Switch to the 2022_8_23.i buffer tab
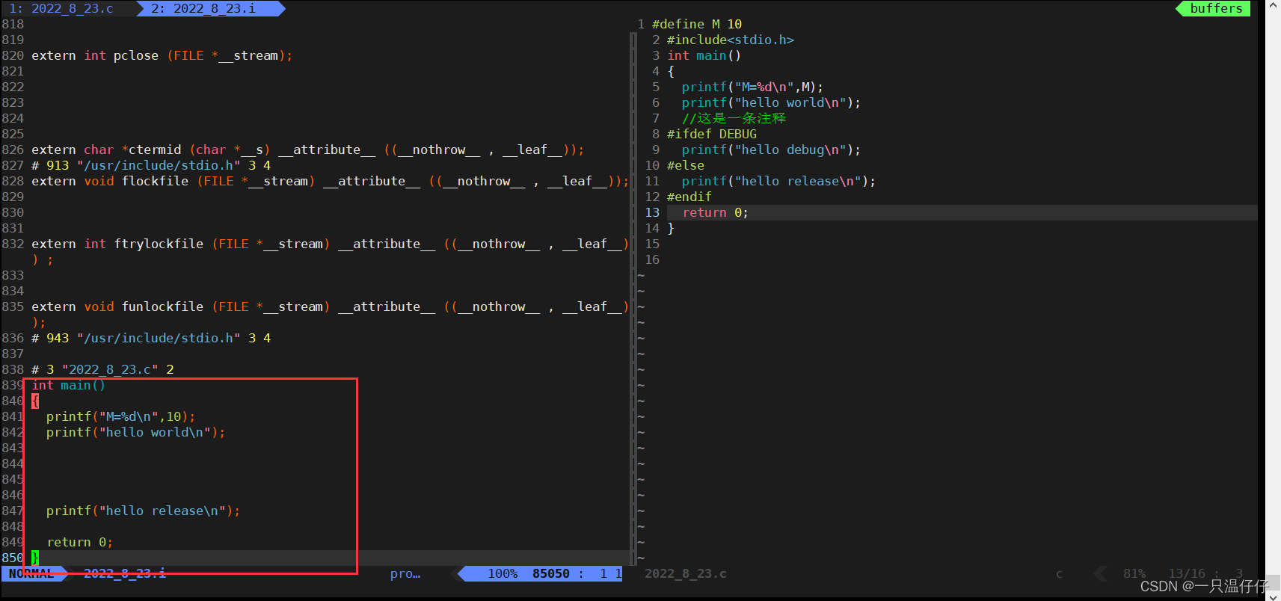 pos(203,8)
